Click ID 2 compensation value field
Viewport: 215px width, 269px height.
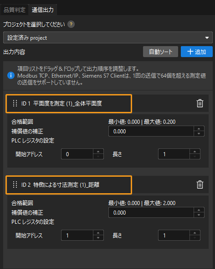click(151, 212)
